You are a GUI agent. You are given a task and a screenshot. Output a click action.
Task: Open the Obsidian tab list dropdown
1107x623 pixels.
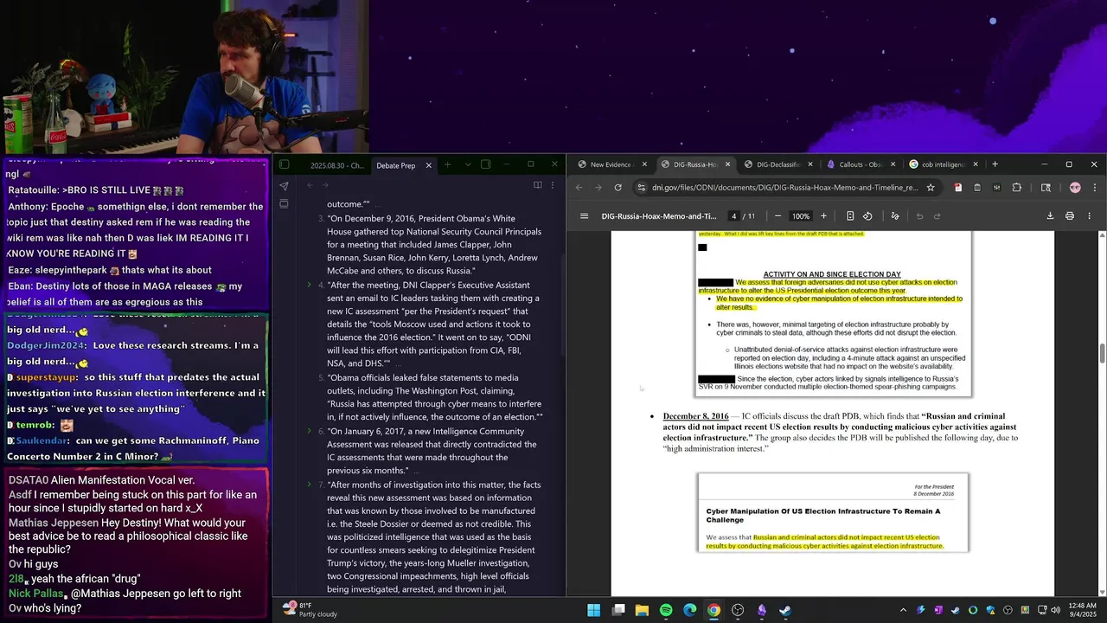point(468,164)
